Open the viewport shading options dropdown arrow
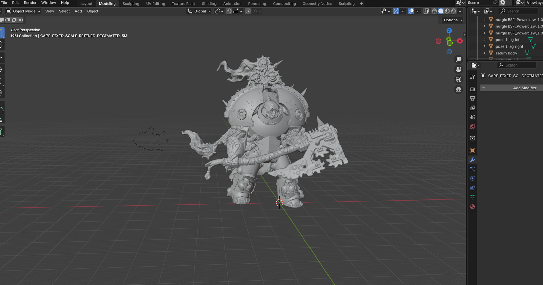This screenshot has height=285, width=543. click(460, 11)
